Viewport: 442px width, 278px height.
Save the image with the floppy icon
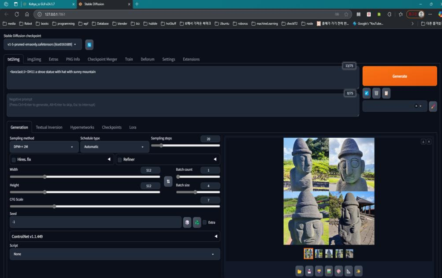309,271
